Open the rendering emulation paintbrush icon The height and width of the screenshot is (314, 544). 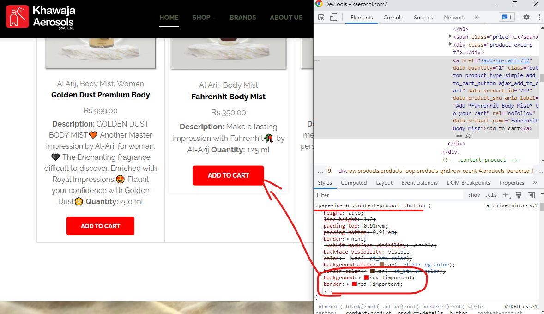point(519,195)
